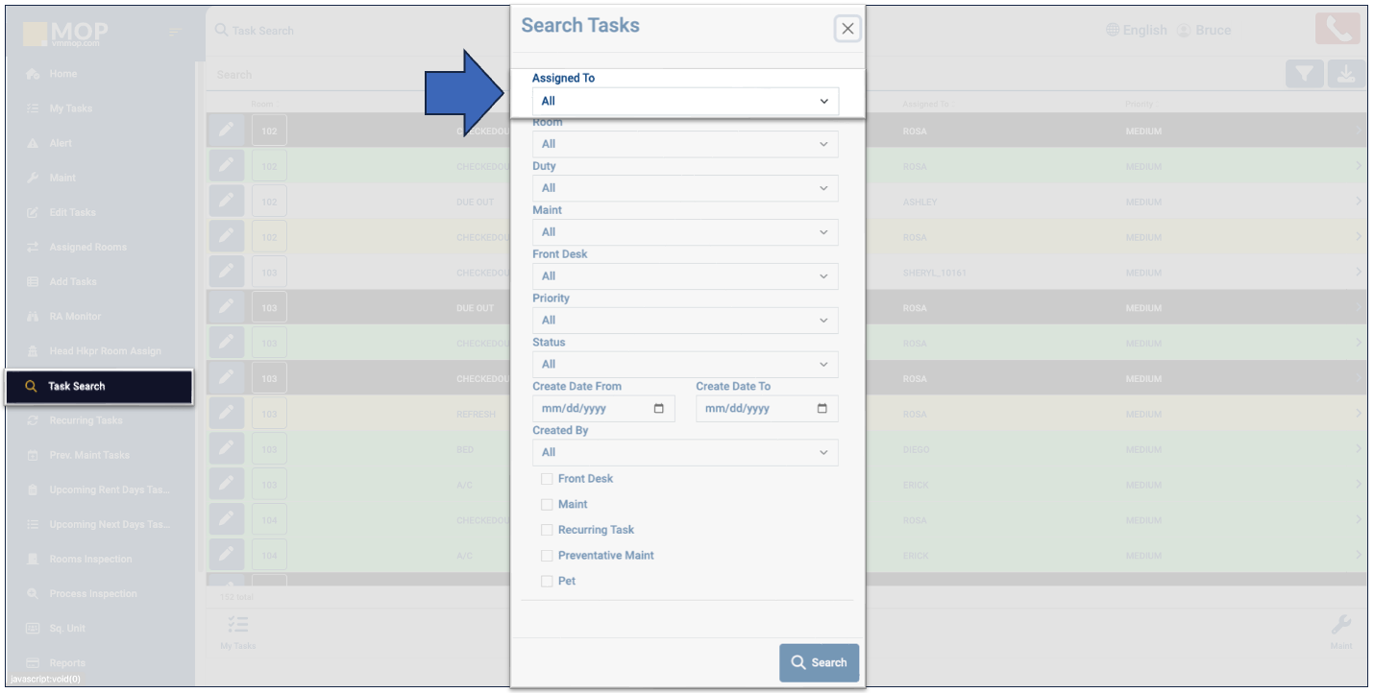Open Recurring Tasks from sidebar menu
The height and width of the screenshot is (693, 1374).
(x=86, y=420)
